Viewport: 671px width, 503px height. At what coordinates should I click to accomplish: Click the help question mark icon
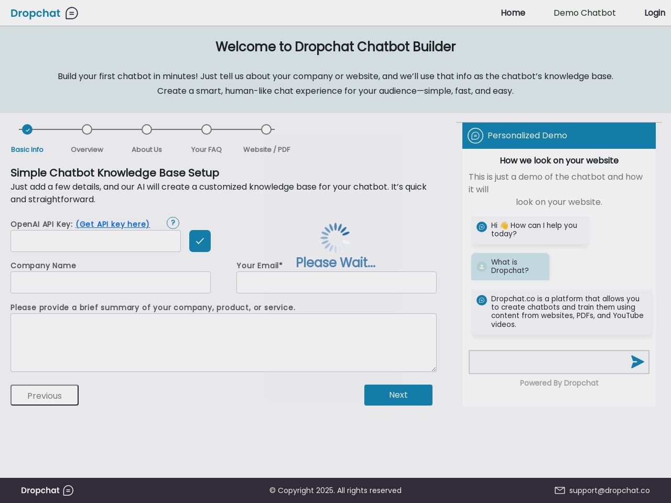pos(173,223)
